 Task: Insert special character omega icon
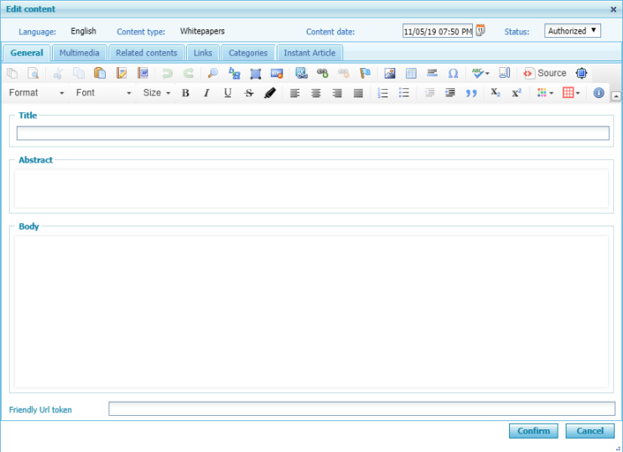(453, 74)
